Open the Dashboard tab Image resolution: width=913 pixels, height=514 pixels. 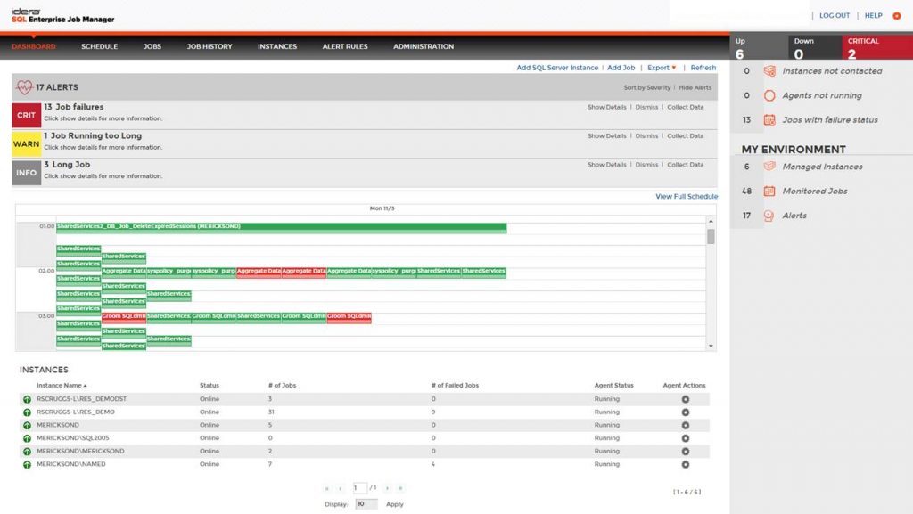click(34, 46)
